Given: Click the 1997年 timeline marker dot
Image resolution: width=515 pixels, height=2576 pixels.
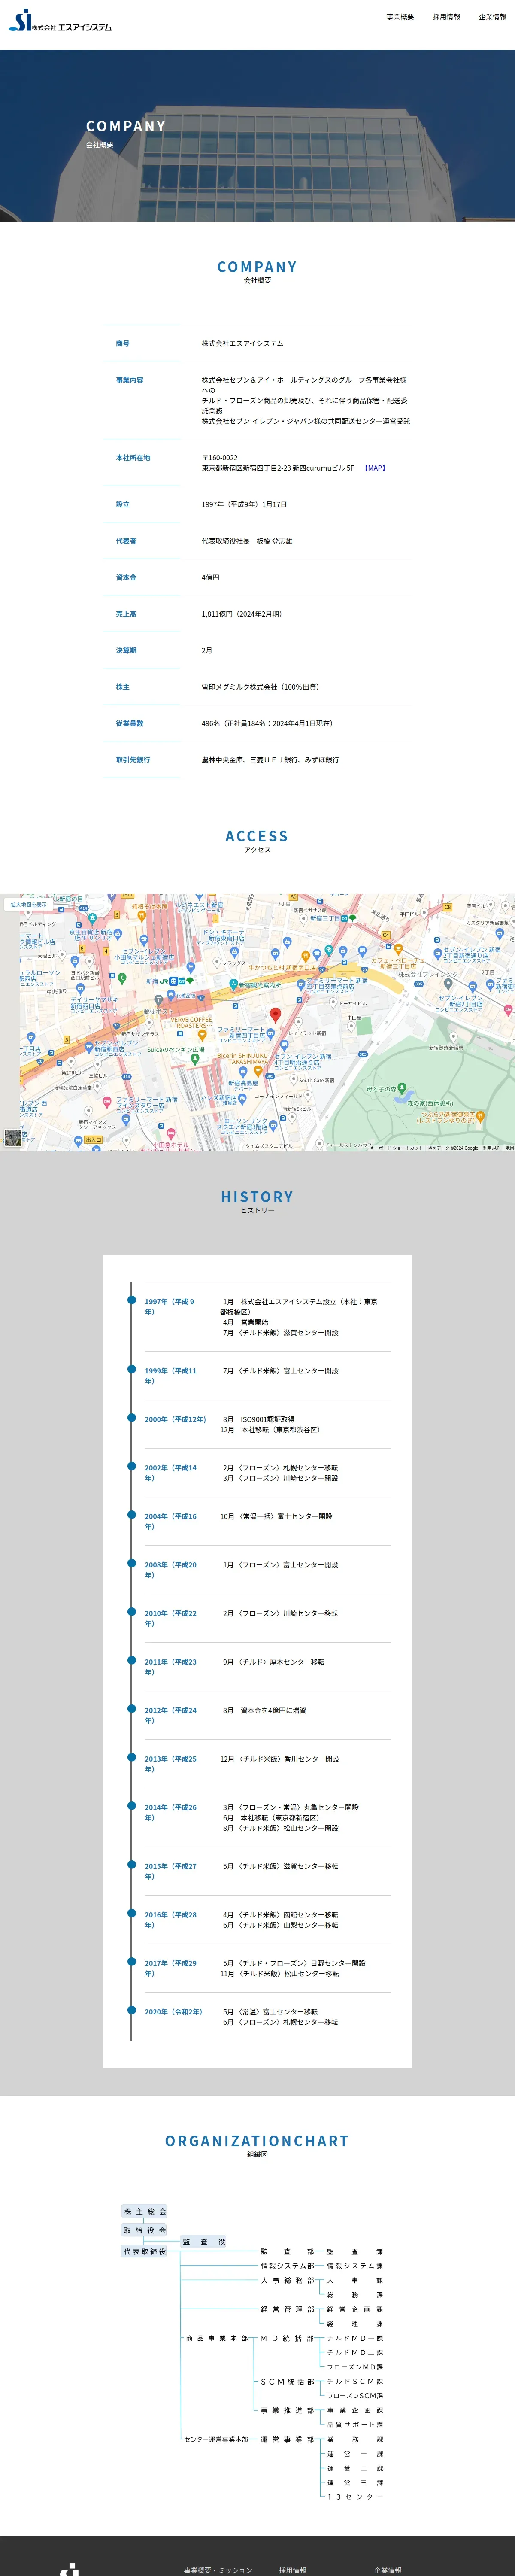Looking at the screenshot, I should (131, 1301).
